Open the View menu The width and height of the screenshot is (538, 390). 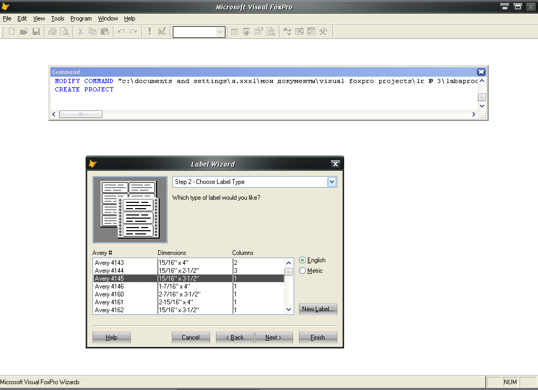[x=39, y=18]
